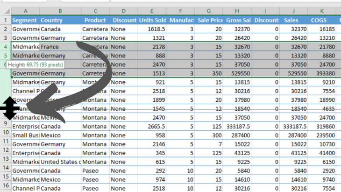Select column A header

25,11
